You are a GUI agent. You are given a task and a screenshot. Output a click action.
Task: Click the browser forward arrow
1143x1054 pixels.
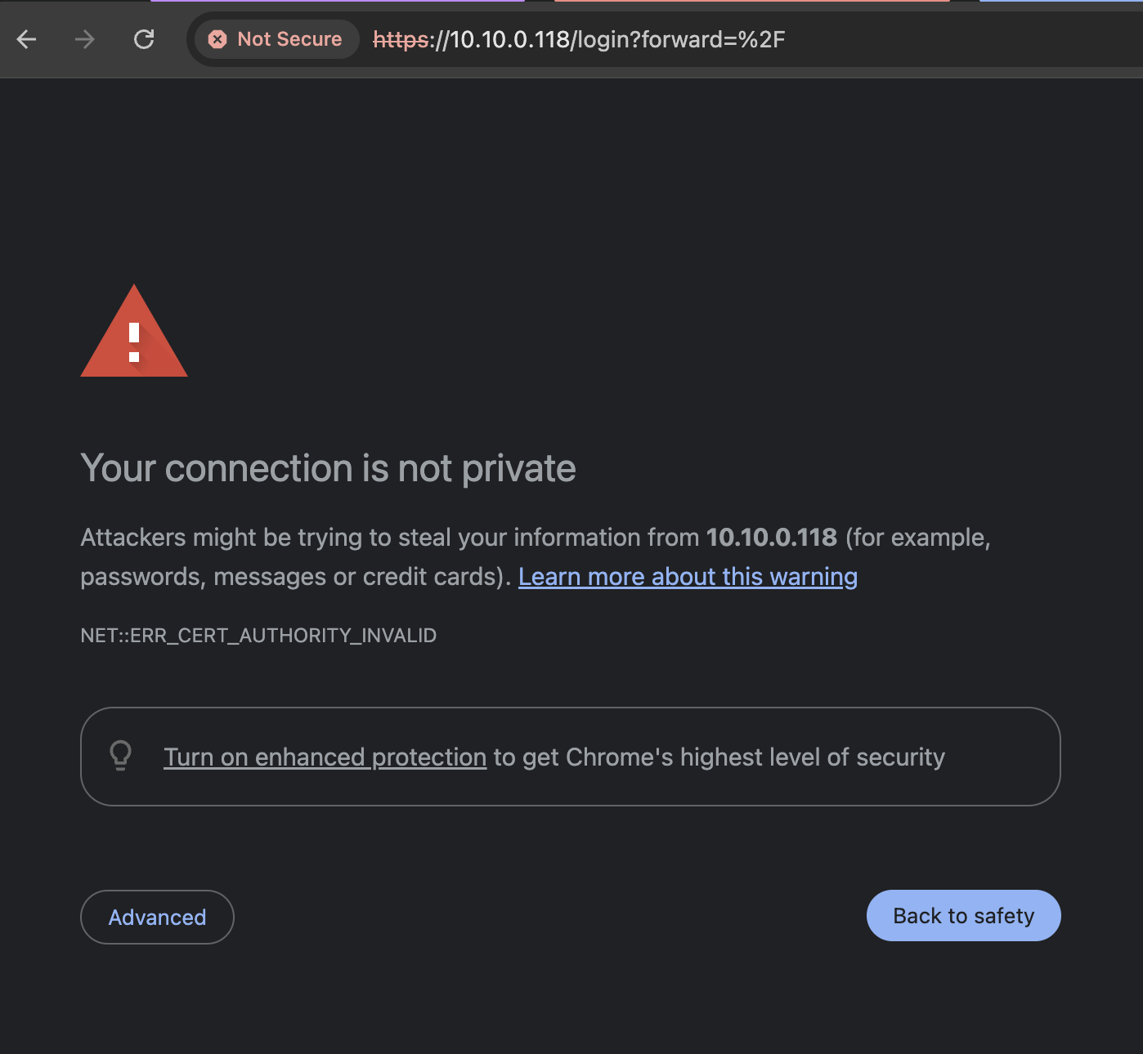pos(85,39)
